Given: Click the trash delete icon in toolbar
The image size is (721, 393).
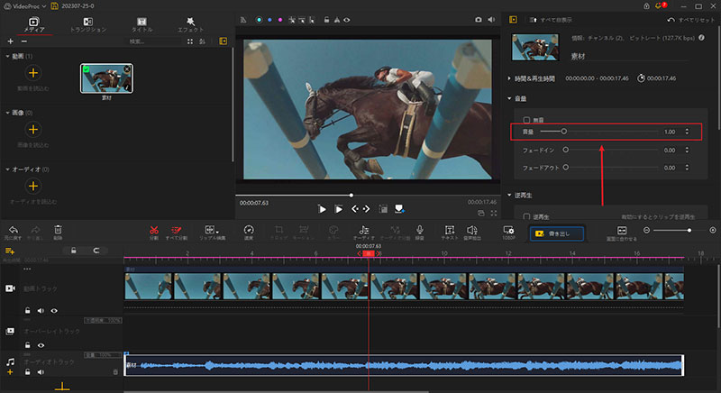Looking at the screenshot, I should 58,229.
